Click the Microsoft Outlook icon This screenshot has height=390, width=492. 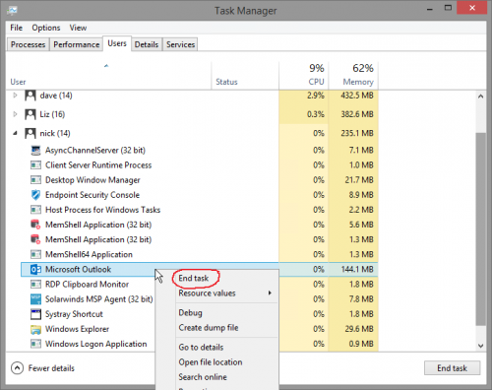click(x=35, y=270)
